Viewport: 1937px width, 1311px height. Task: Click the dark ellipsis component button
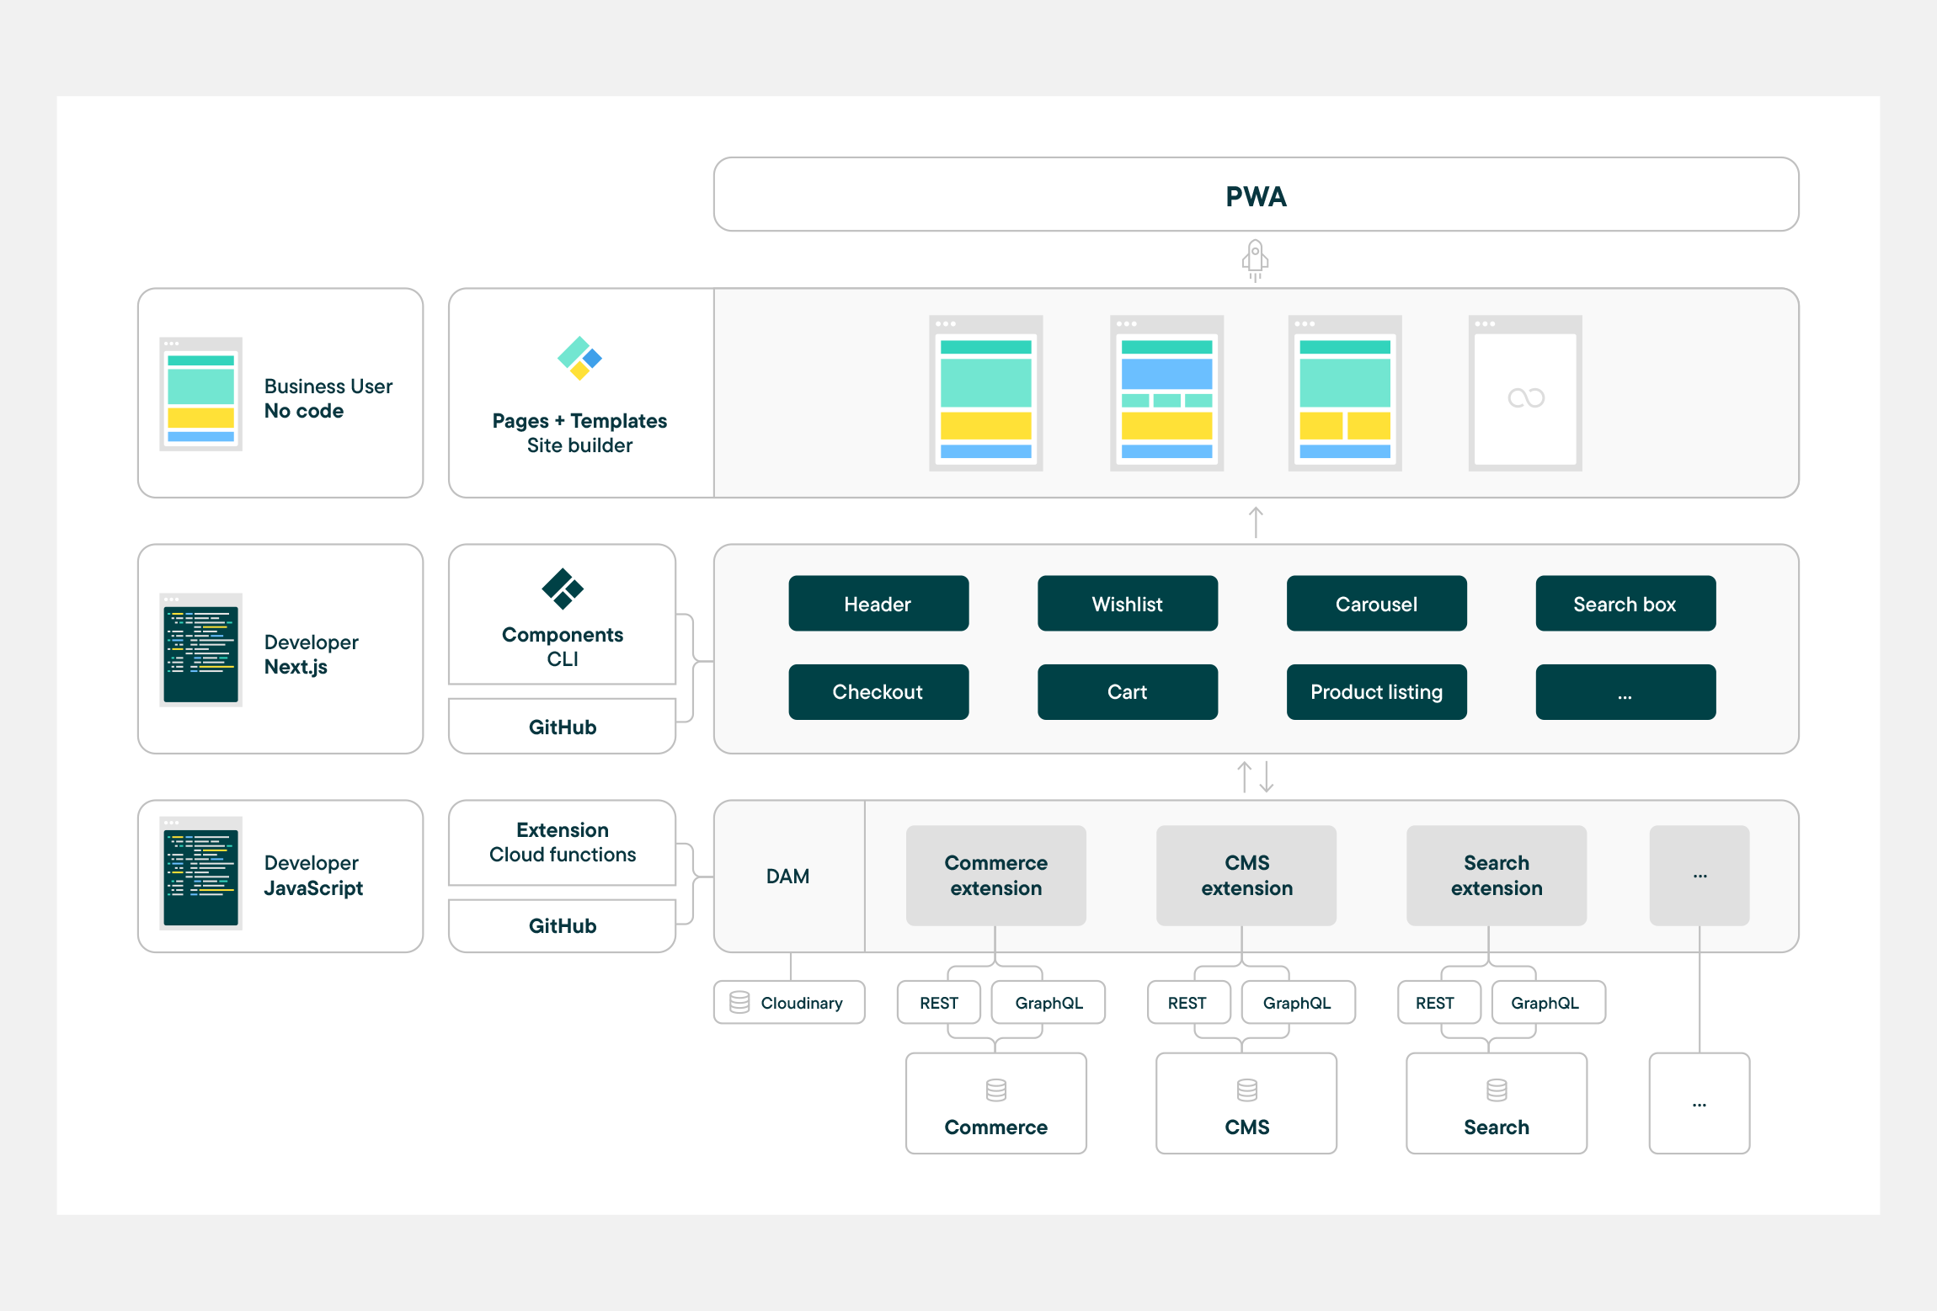click(1625, 692)
